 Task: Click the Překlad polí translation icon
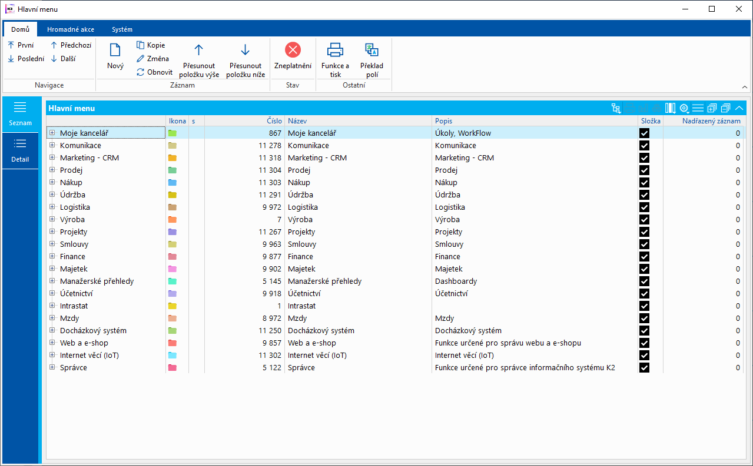coord(371,51)
